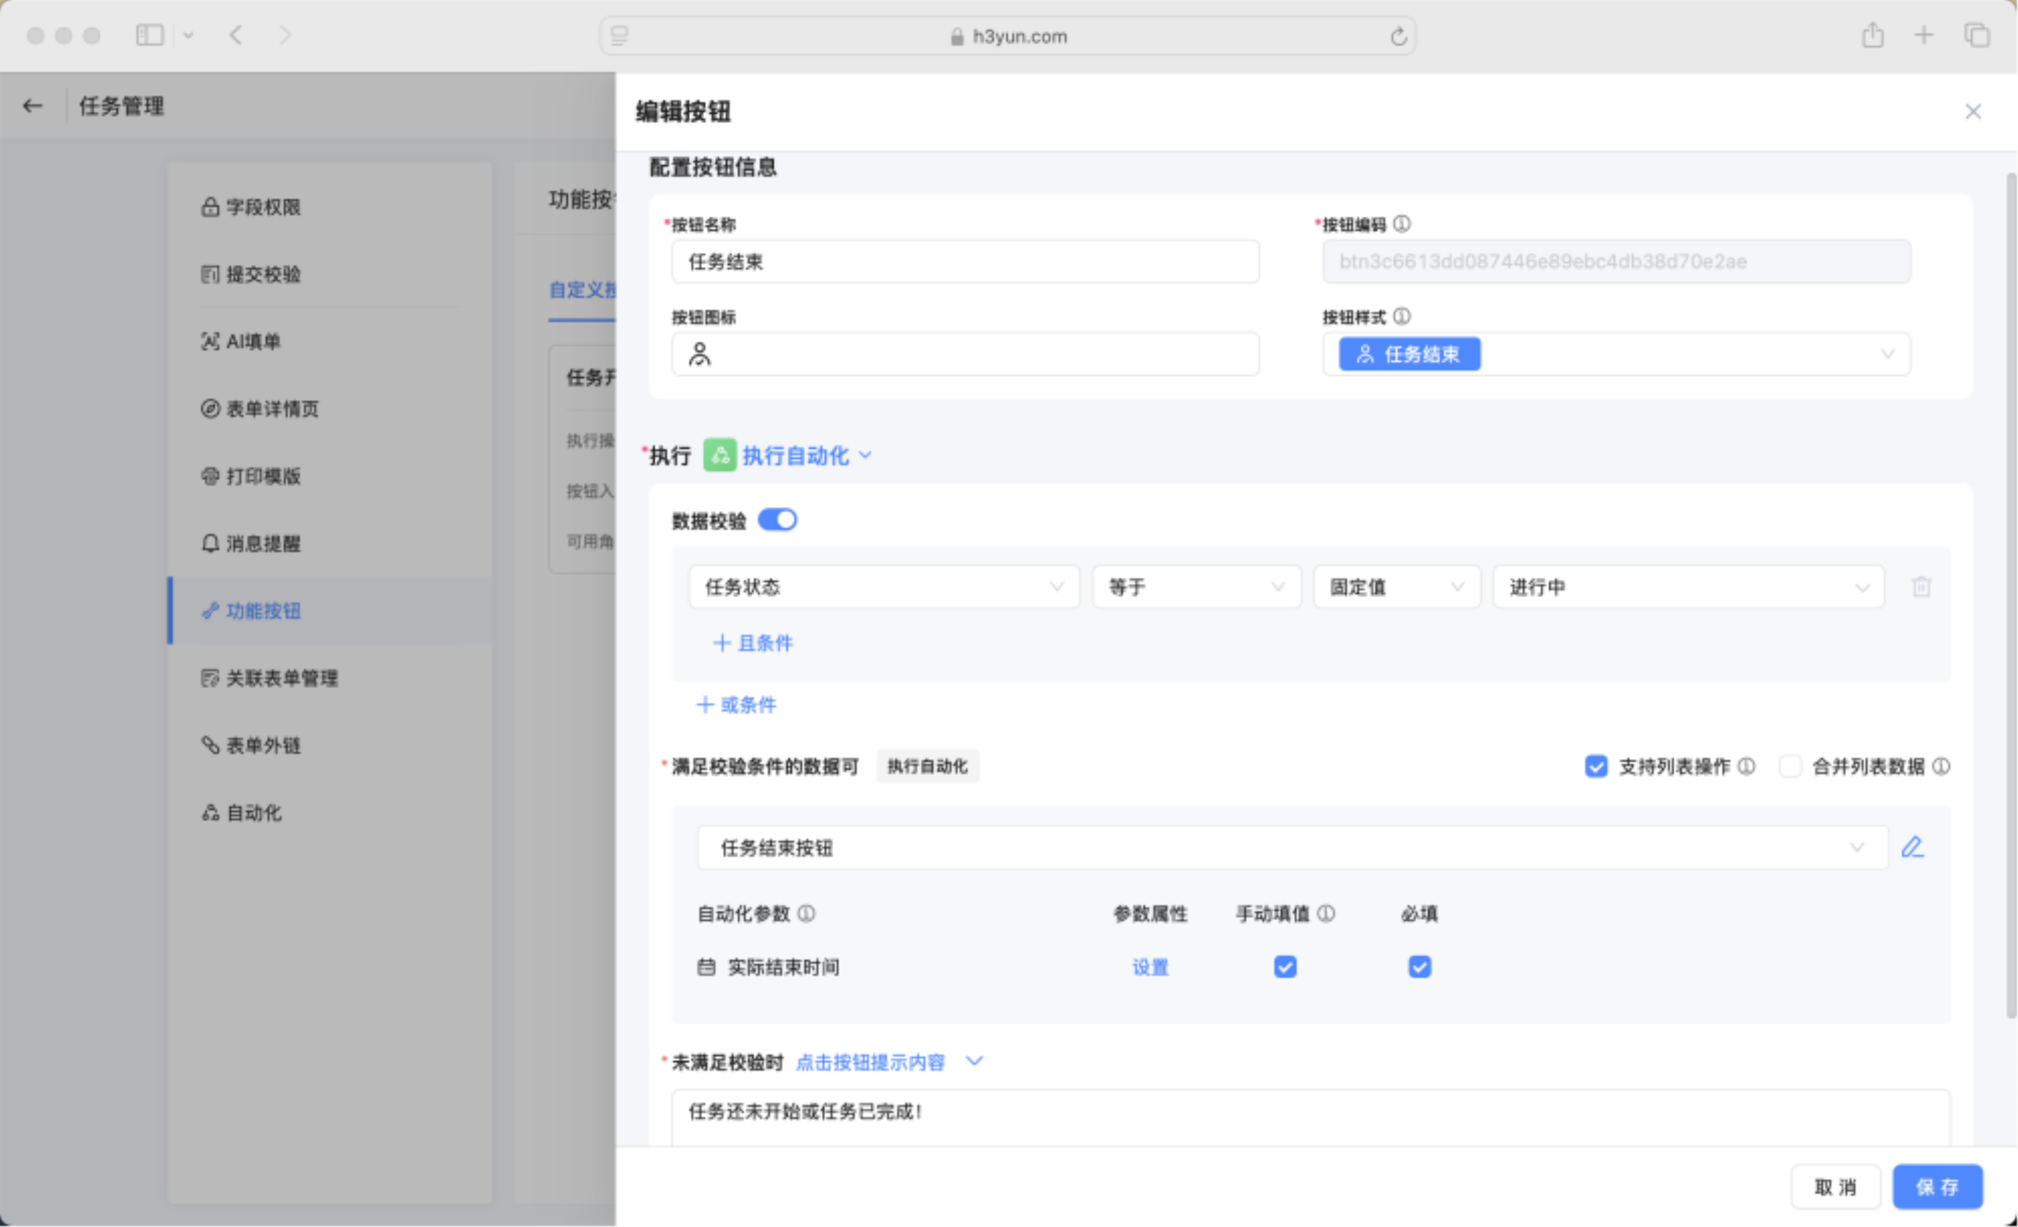
Task: Click the Safari share icon
Action: (x=1872, y=35)
